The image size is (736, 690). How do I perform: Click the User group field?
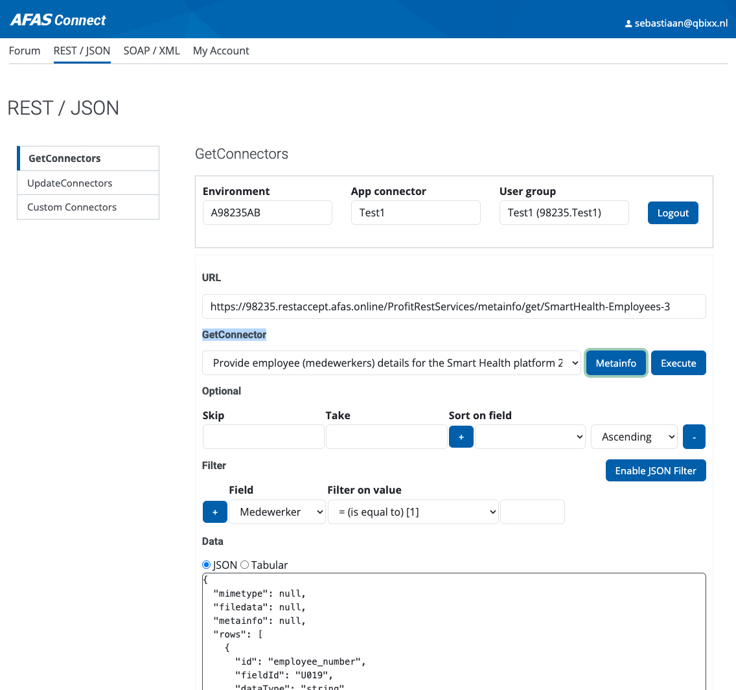564,213
